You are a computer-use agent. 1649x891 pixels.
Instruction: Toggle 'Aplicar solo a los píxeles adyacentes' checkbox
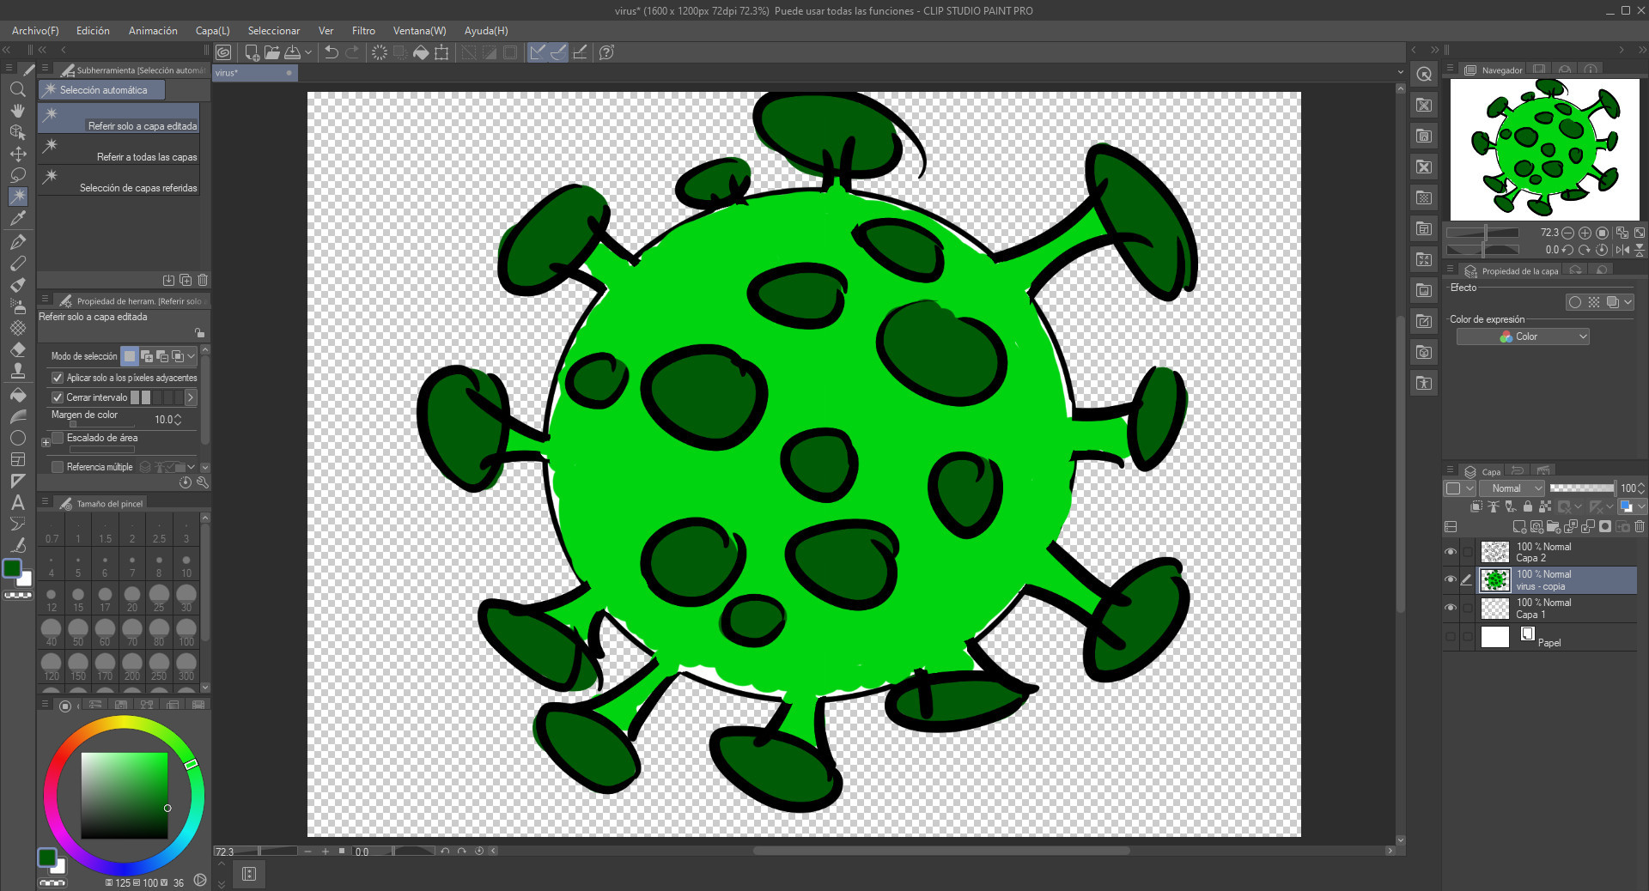click(x=58, y=378)
